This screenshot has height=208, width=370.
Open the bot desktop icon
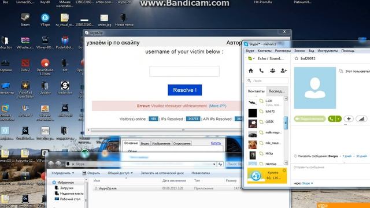(65, 65)
